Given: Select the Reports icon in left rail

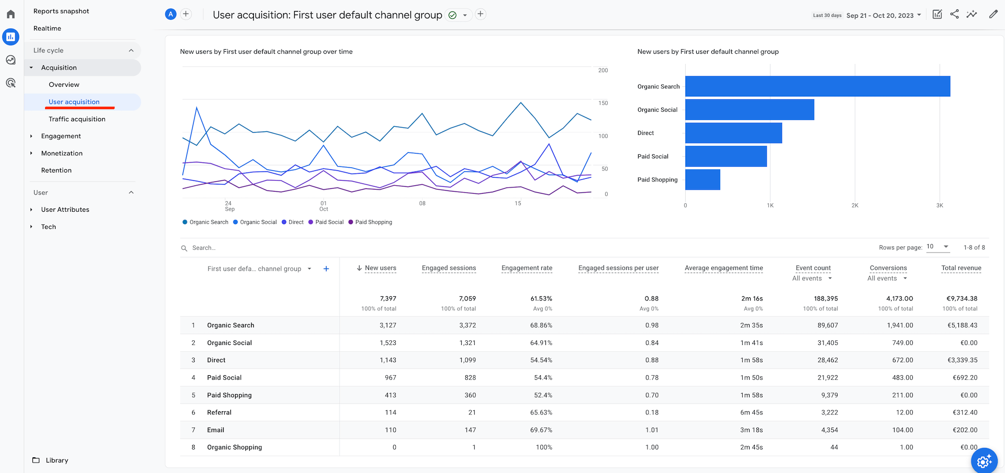Looking at the screenshot, I should (10, 37).
